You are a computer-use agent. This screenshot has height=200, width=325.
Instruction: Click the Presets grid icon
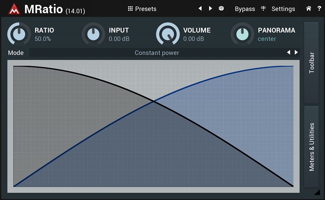(x=130, y=8)
